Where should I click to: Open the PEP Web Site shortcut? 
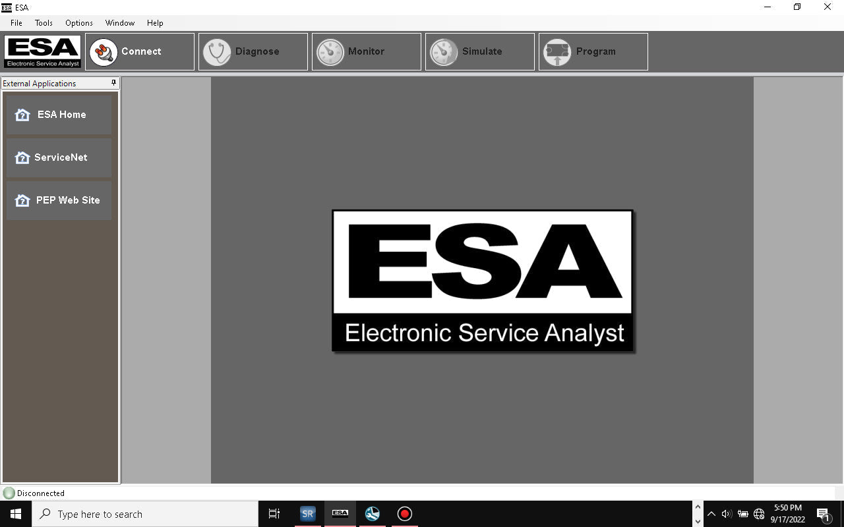pos(59,200)
